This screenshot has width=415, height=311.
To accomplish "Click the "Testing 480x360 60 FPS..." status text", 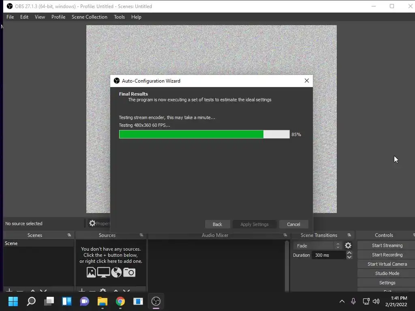I will click(145, 125).
